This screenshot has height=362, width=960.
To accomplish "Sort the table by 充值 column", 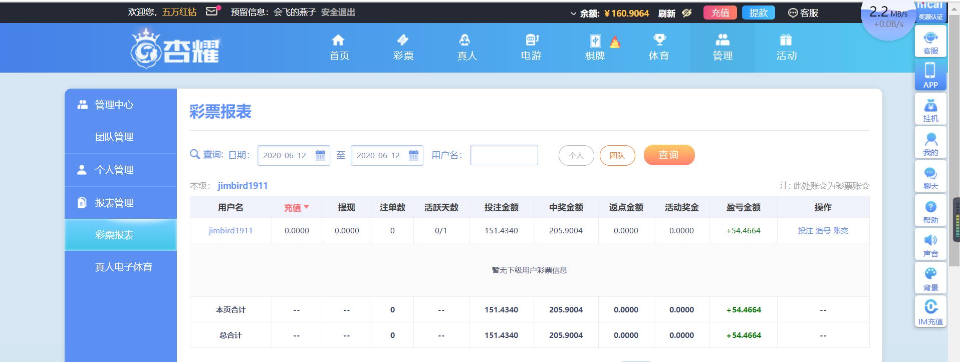I will 297,207.
